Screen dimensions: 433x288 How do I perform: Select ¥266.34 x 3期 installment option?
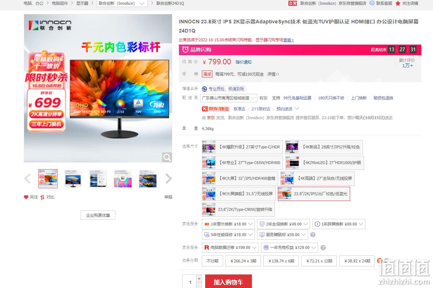coord(243,261)
